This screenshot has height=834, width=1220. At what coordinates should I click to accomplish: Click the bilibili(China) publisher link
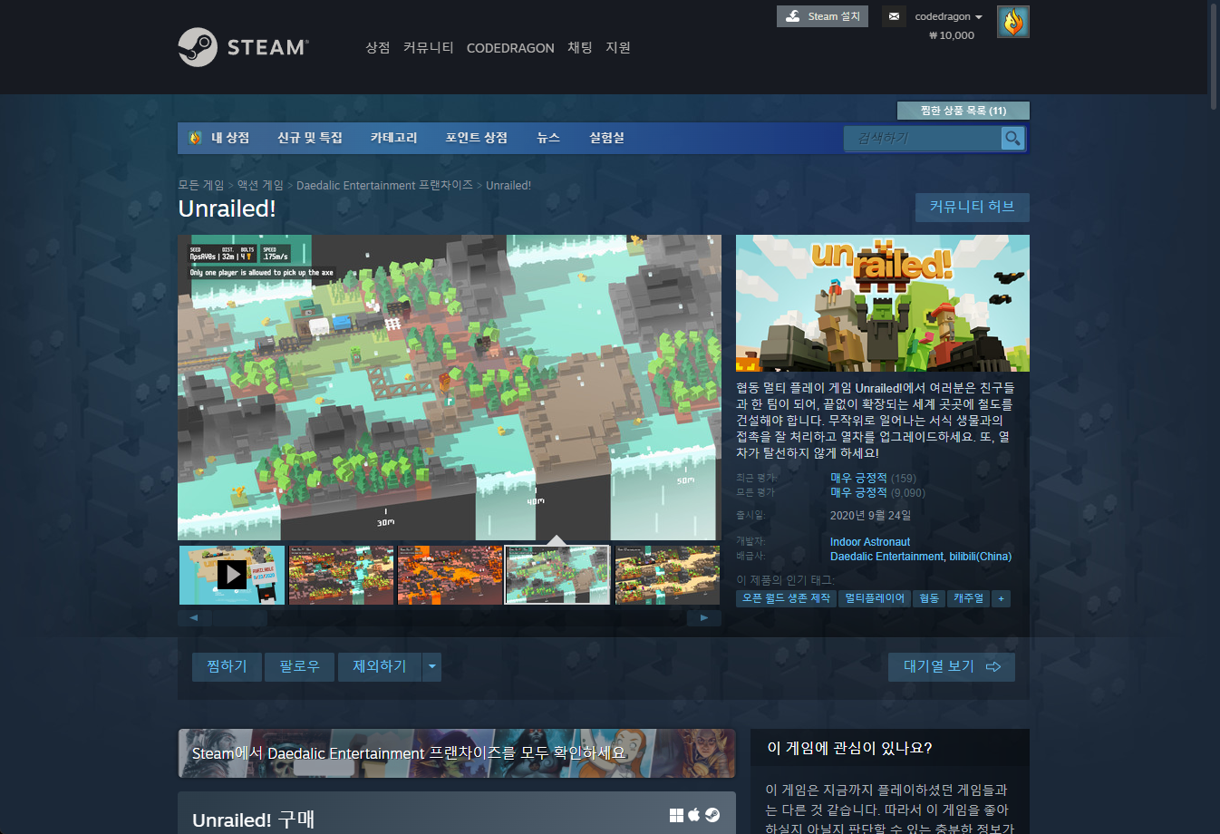coord(981,557)
